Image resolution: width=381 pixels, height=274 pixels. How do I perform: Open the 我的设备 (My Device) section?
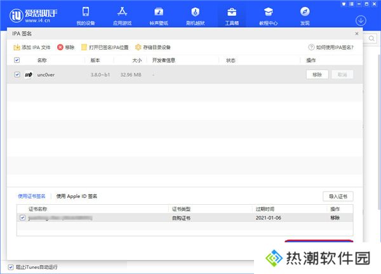86,16
